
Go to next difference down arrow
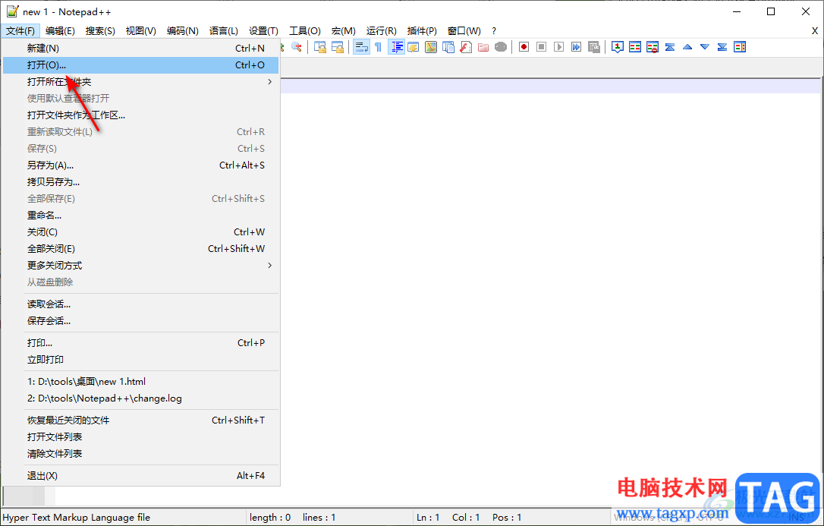(705, 47)
